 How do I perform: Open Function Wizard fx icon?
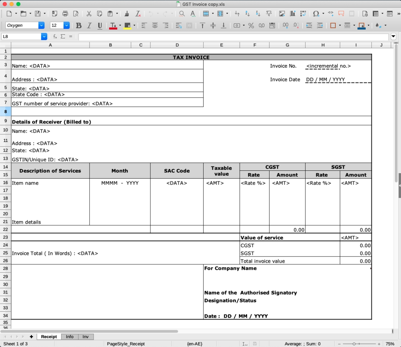[x=55, y=36]
